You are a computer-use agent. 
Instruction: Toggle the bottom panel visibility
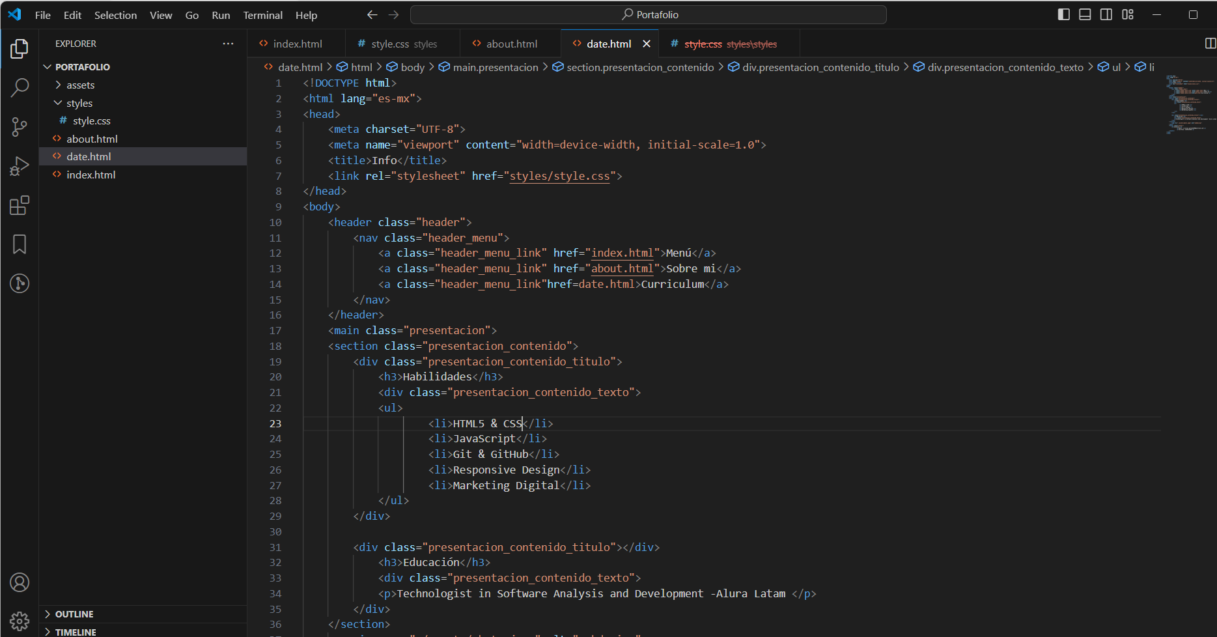(1085, 14)
